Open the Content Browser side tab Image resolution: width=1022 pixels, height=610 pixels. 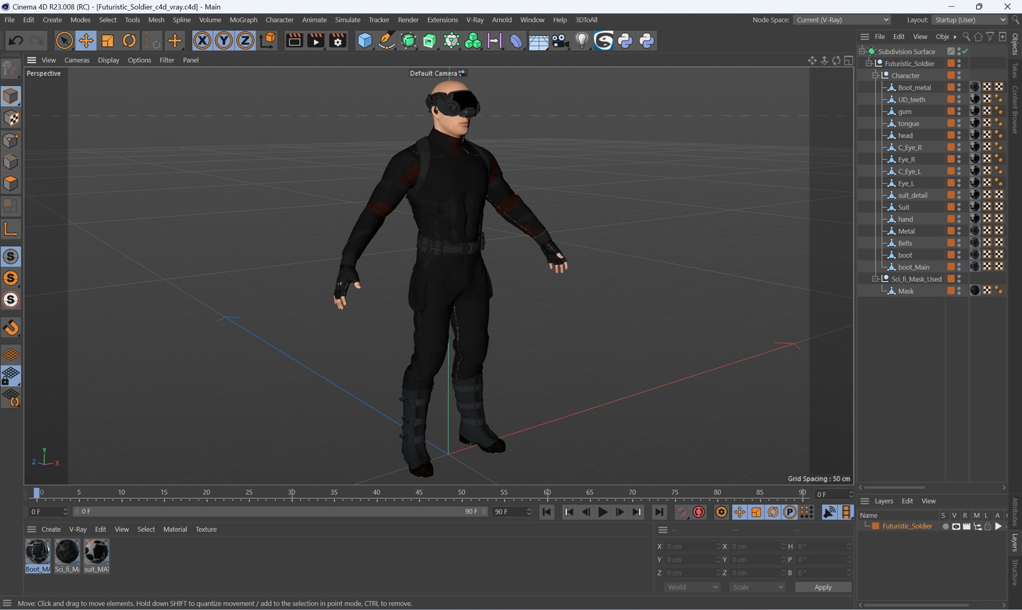[1015, 110]
